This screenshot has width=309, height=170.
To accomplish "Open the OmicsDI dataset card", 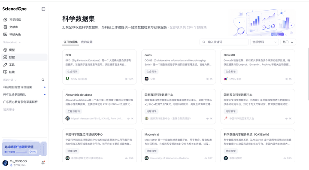I will [x=258, y=67].
